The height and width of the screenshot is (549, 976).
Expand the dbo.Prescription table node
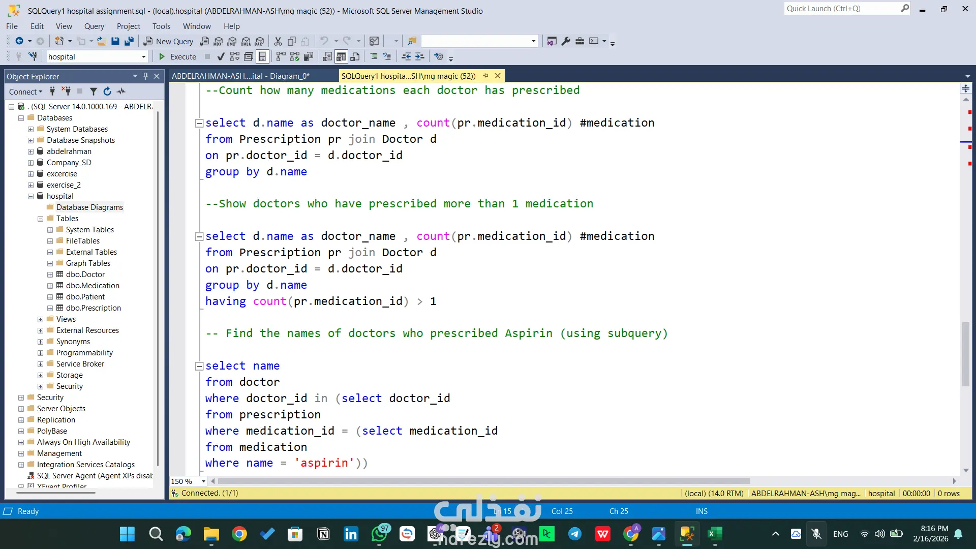point(50,308)
